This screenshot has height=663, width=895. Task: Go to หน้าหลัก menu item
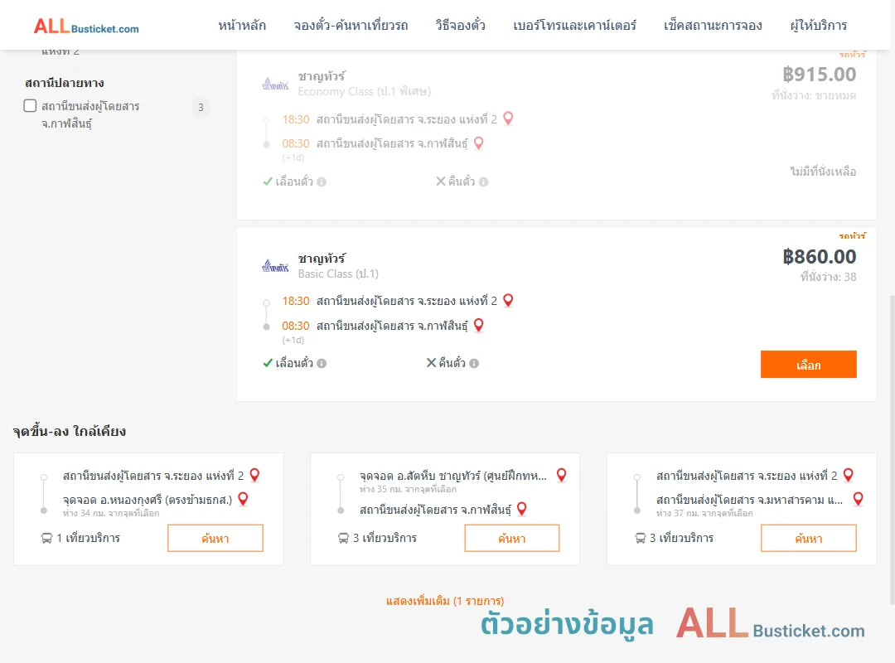tap(242, 26)
